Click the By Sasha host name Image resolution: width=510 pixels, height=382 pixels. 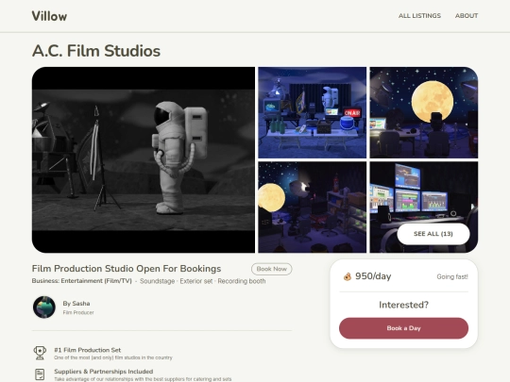(x=76, y=304)
